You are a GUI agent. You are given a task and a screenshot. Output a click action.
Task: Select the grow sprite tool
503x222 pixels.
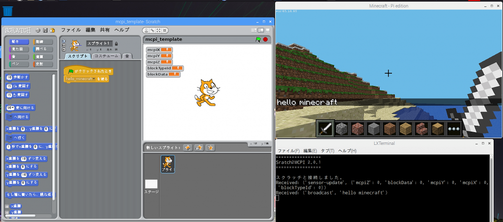point(159,30)
